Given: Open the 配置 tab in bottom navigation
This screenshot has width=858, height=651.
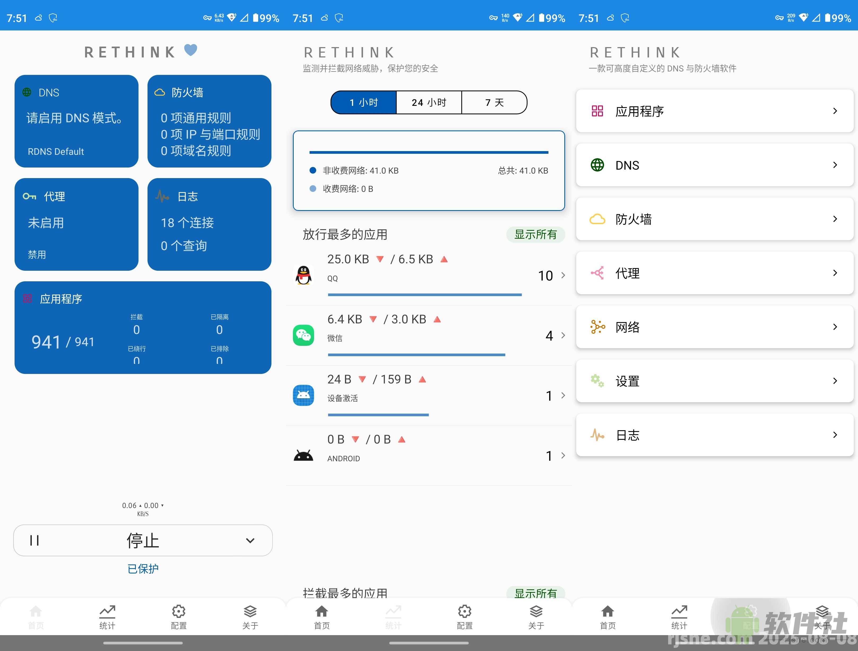Looking at the screenshot, I should pyautogui.click(x=178, y=618).
